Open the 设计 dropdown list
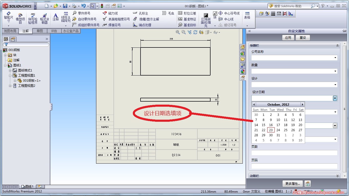 335,85
